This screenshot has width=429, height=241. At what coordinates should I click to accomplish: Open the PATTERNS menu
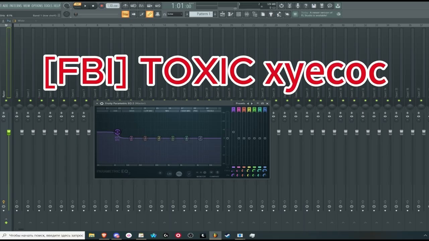click(15, 6)
